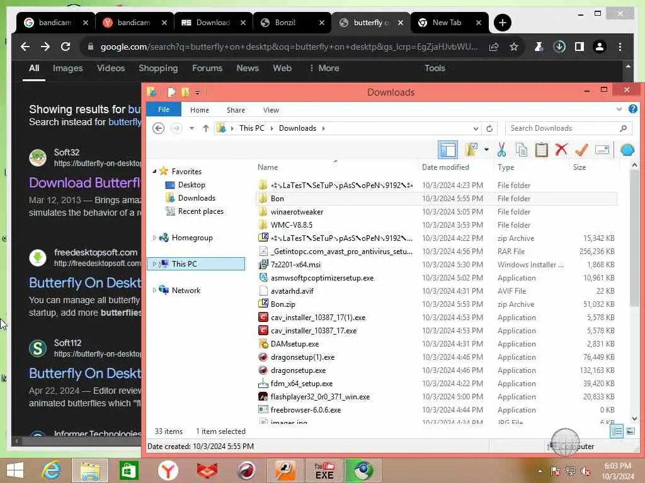Screen dimensions: 645x483
Task: Open the Chrome downloads icon
Action: (559, 47)
